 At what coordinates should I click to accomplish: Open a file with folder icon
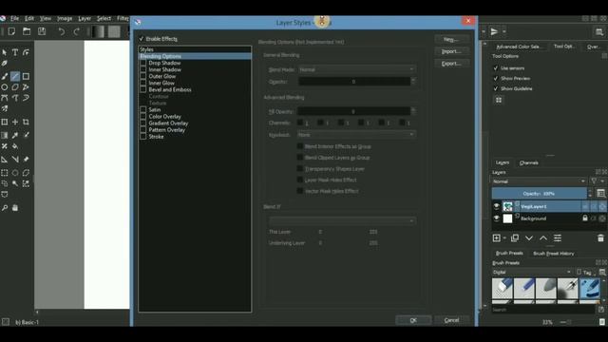pos(27,31)
